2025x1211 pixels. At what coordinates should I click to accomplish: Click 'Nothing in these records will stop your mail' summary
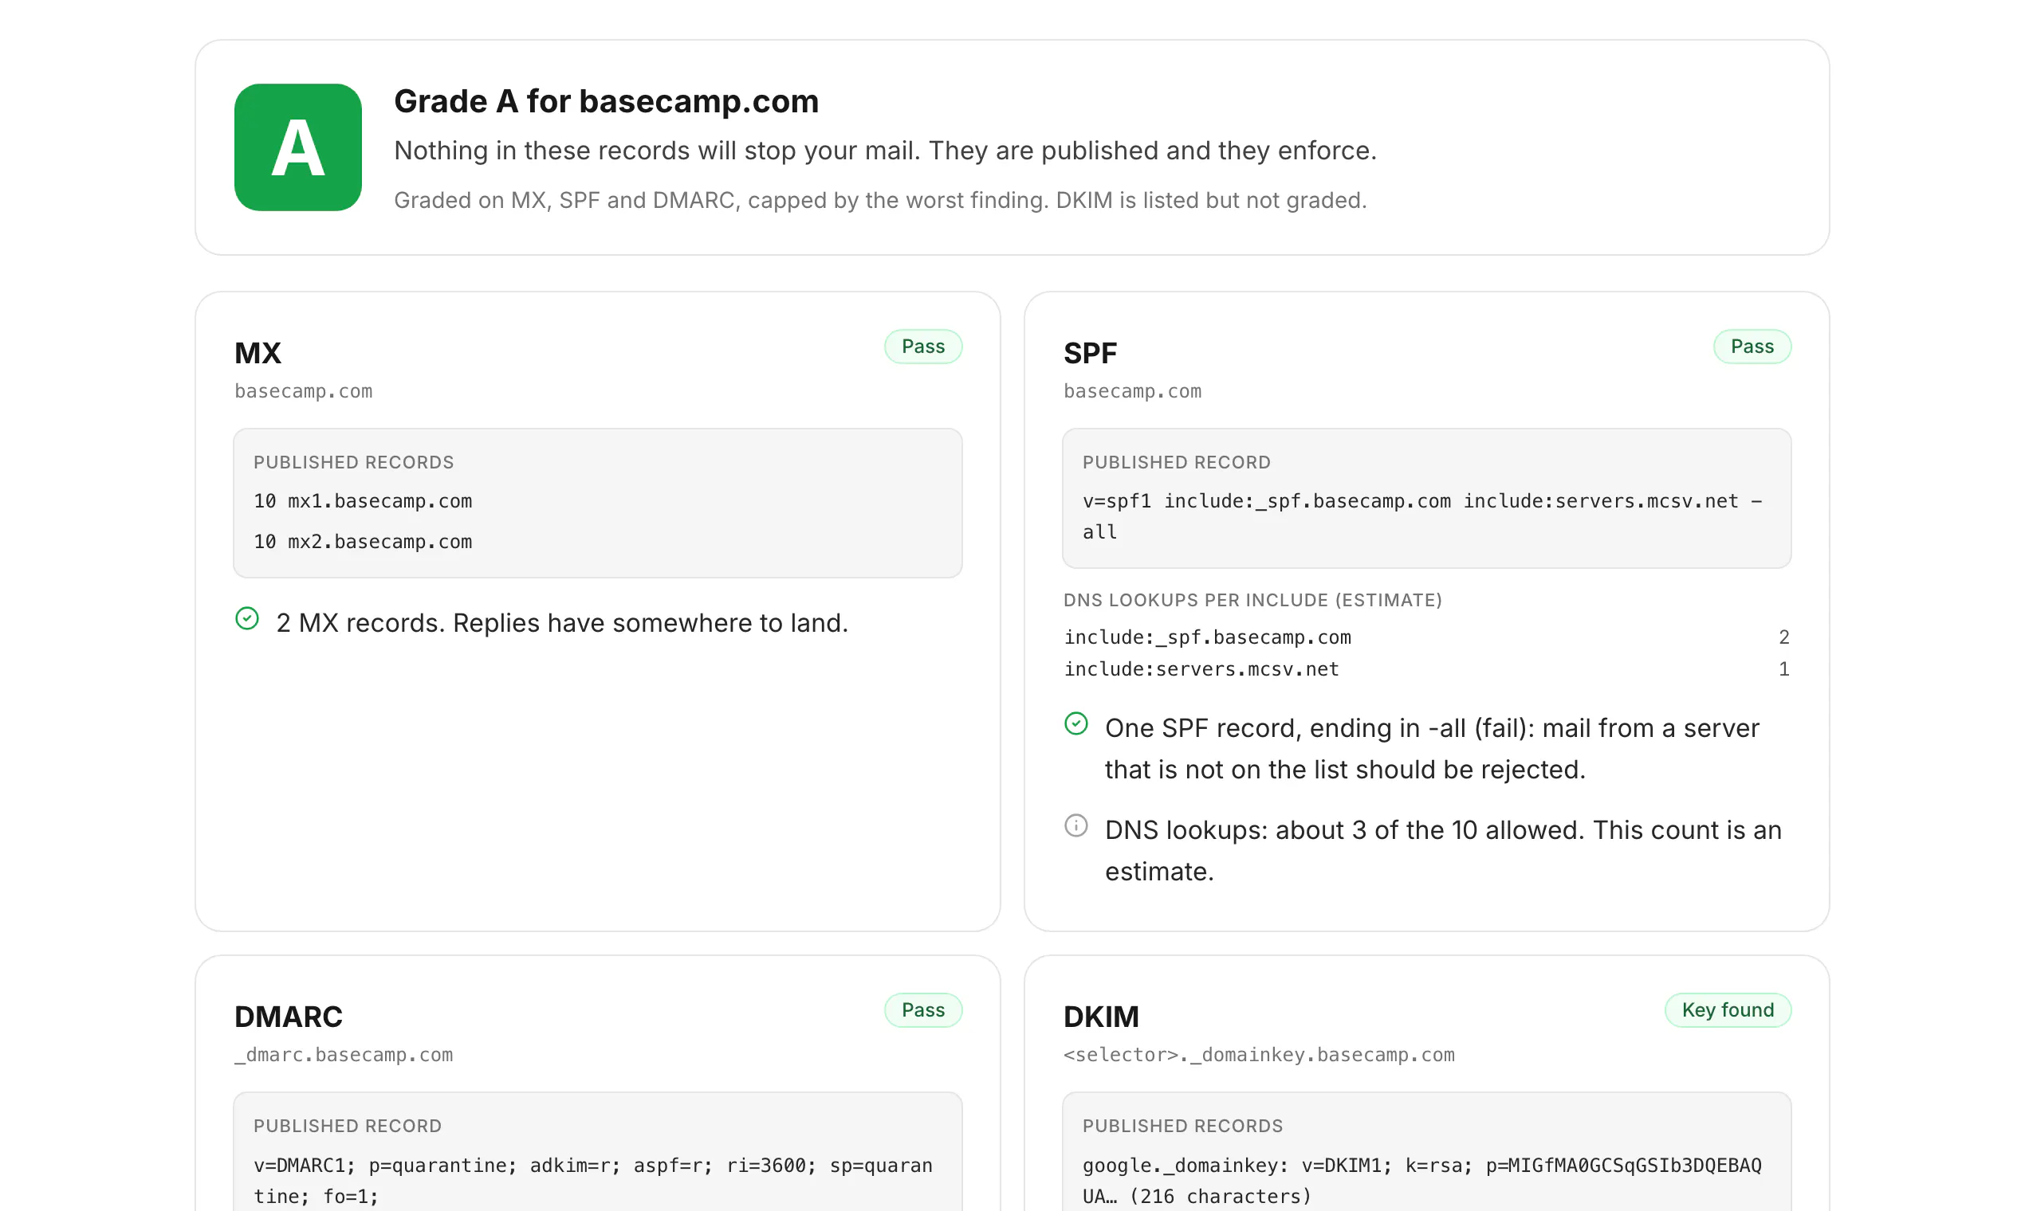tap(885, 151)
